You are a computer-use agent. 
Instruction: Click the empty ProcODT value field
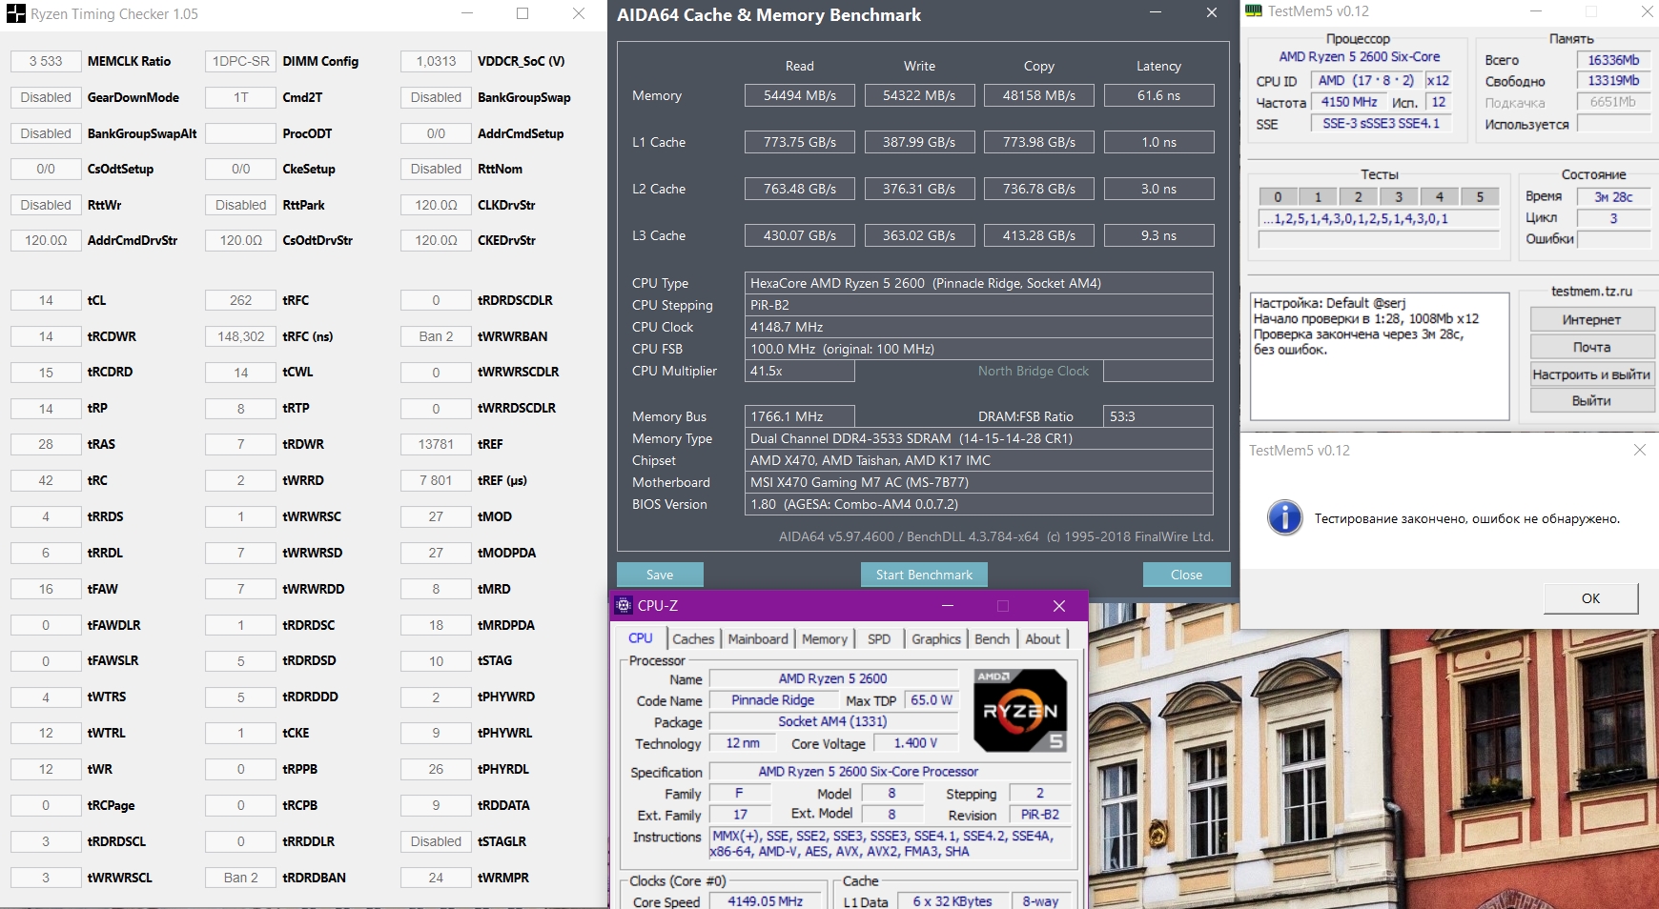[240, 133]
